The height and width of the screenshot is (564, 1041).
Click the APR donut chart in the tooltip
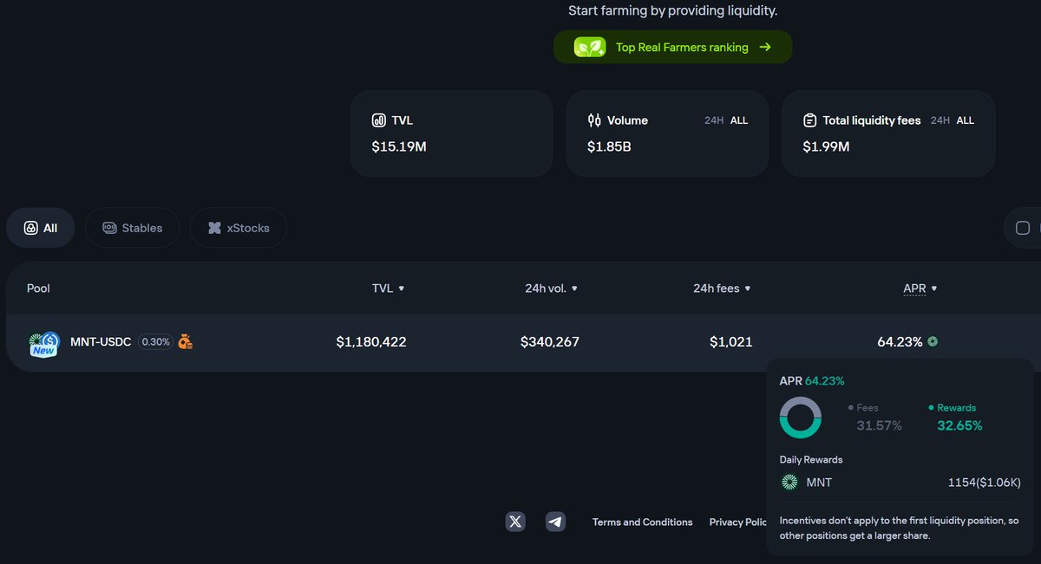[x=800, y=418]
